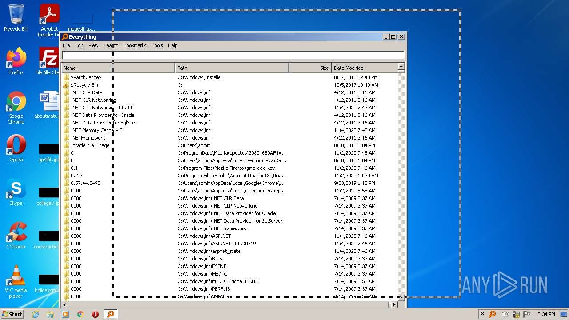Open the Tools menu in Everything
The height and width of the screenshot is (320, 569).
(x=157, y=45)
